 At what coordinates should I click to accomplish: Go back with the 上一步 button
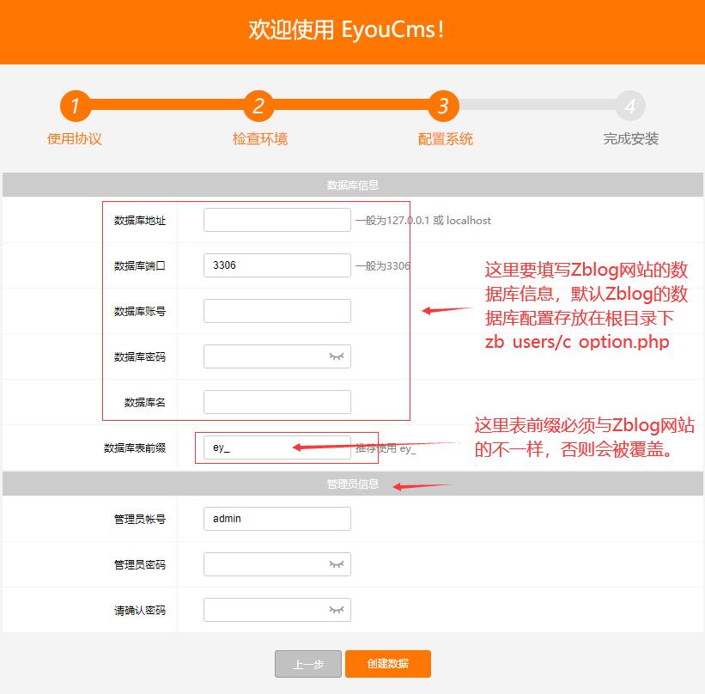click(308, 664)
